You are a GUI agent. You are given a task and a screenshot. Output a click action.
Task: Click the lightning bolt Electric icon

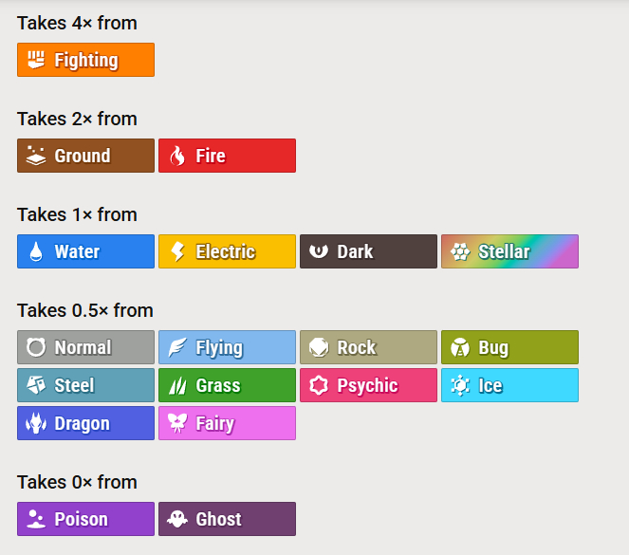click(x=177, y=252)
